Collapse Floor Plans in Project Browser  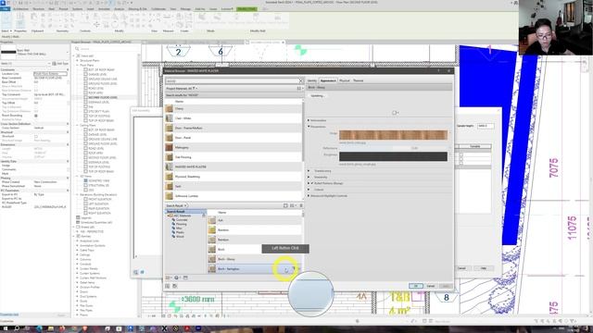pos(78,65)
